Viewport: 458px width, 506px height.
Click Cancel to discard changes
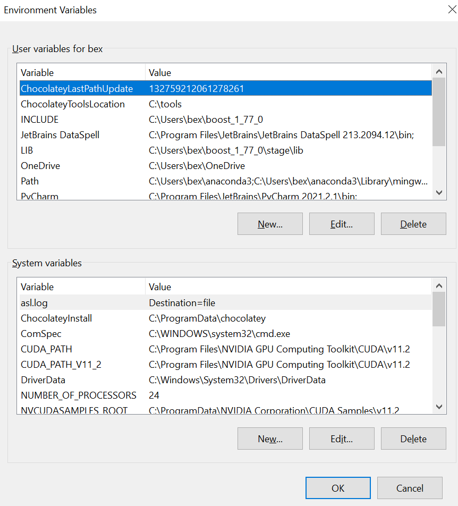click(409, 488)
